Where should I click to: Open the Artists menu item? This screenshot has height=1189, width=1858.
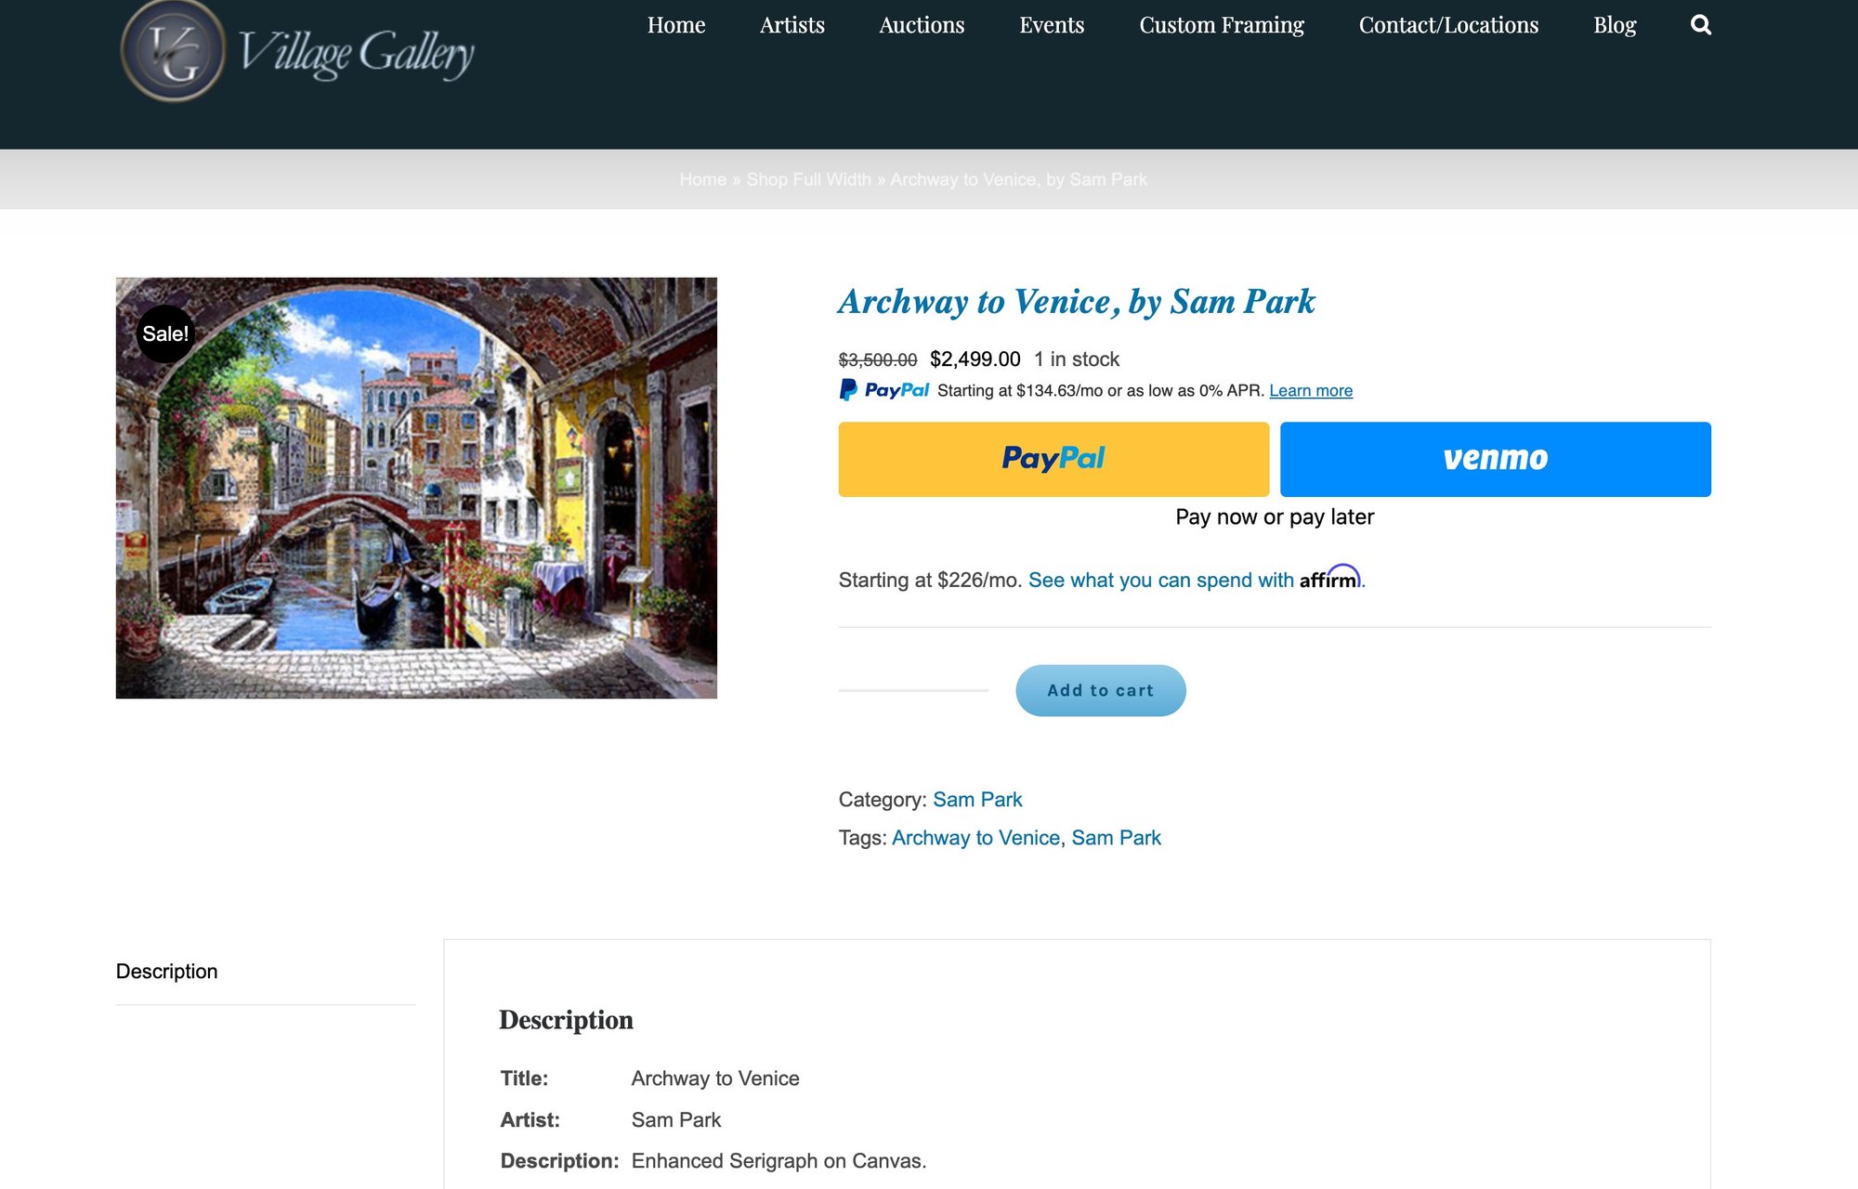tap(792, 25)
